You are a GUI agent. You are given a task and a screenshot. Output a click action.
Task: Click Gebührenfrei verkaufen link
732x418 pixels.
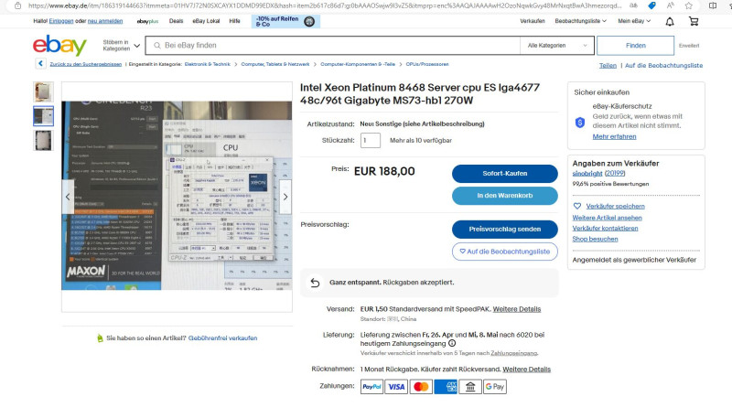222,338
